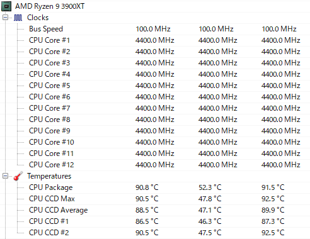This screenshot has height=239, width=310.
Task: Select the CPU Core #5 row
Action: (155, 86)
